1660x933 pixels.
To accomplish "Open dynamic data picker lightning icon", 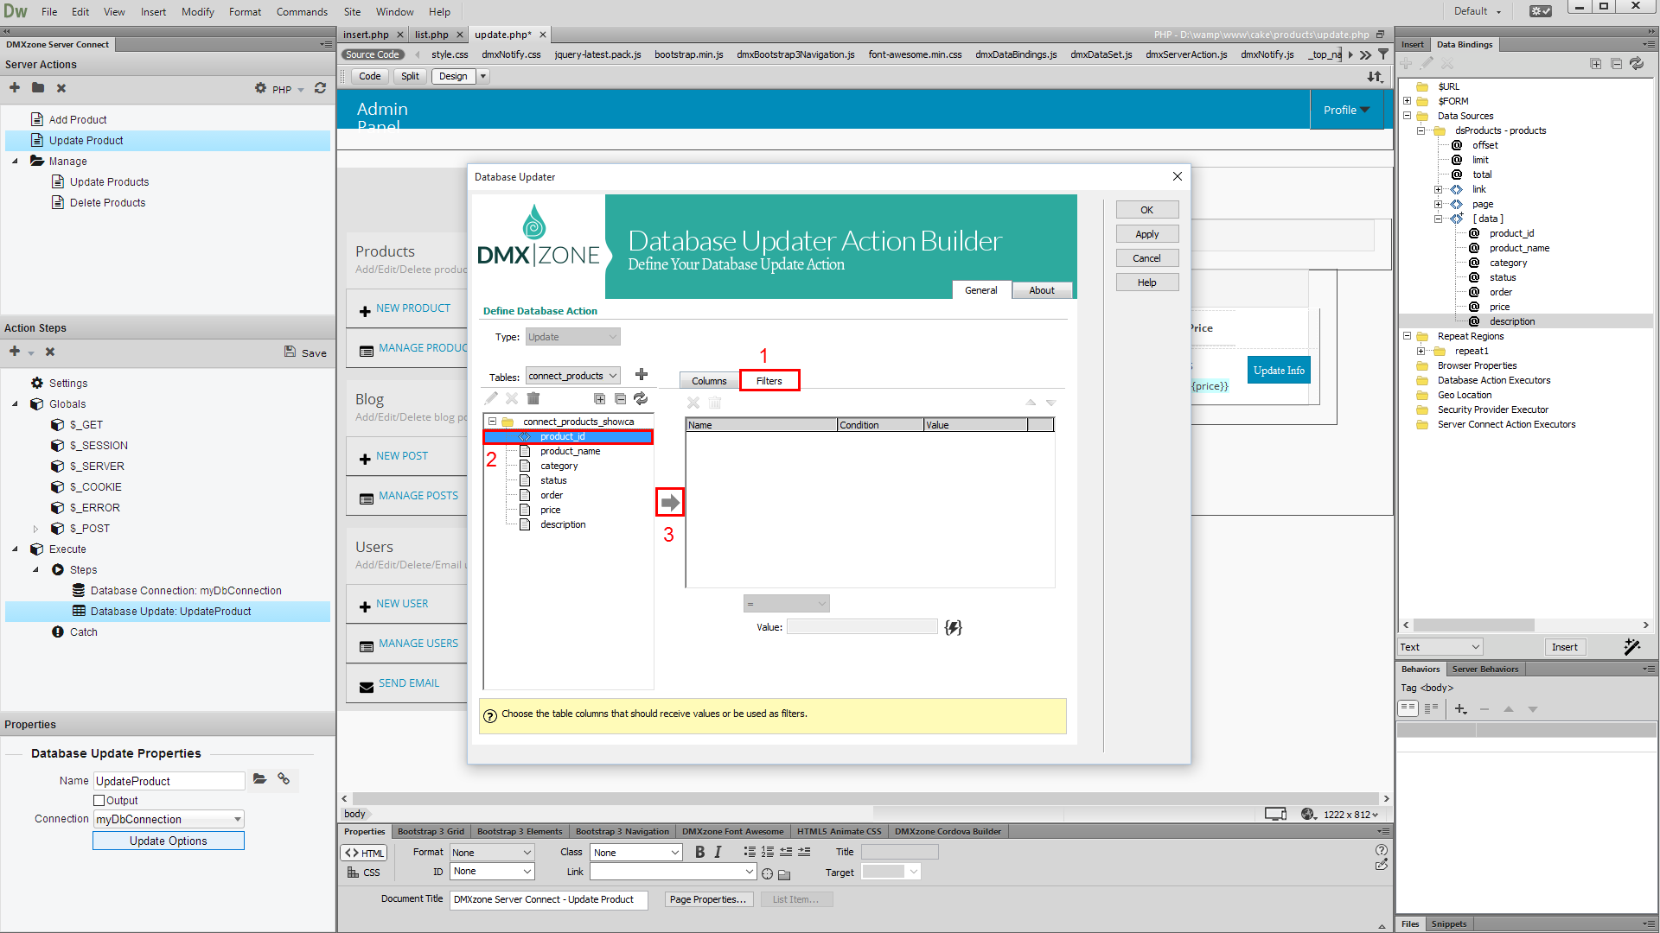I will (953, 627).
